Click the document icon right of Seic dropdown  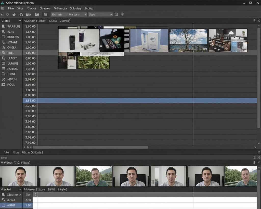click(x=116, y=15)
